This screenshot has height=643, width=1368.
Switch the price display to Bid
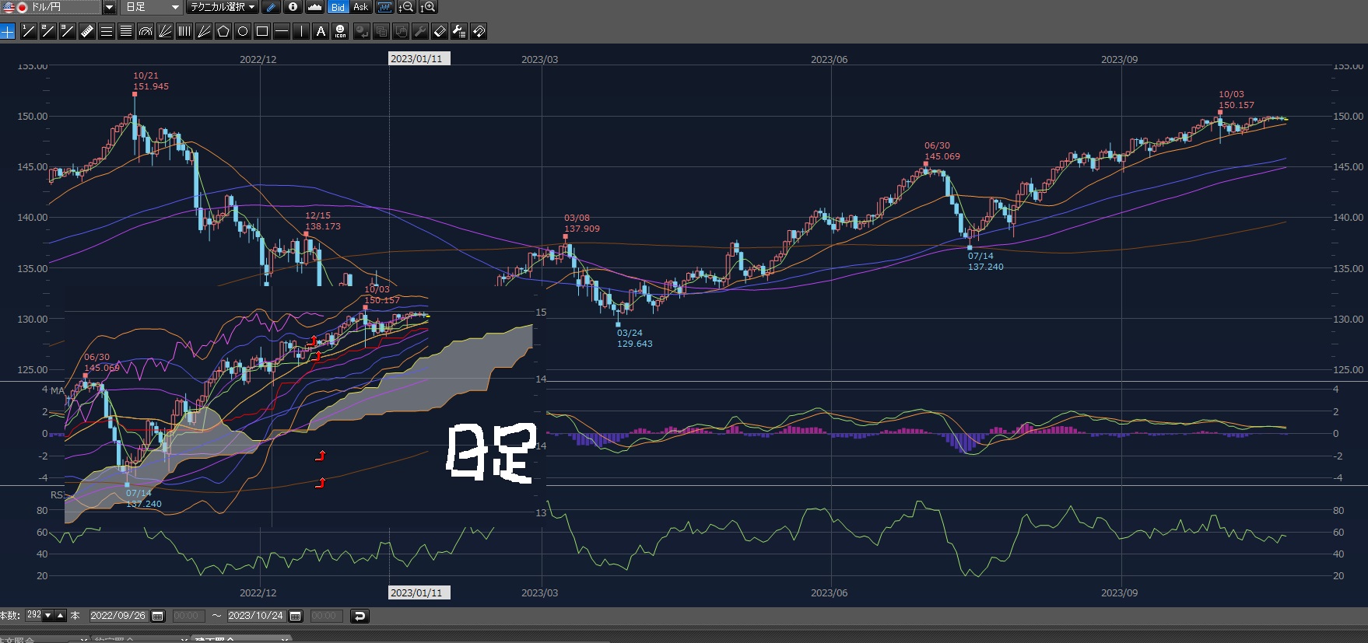pos(338,7)
